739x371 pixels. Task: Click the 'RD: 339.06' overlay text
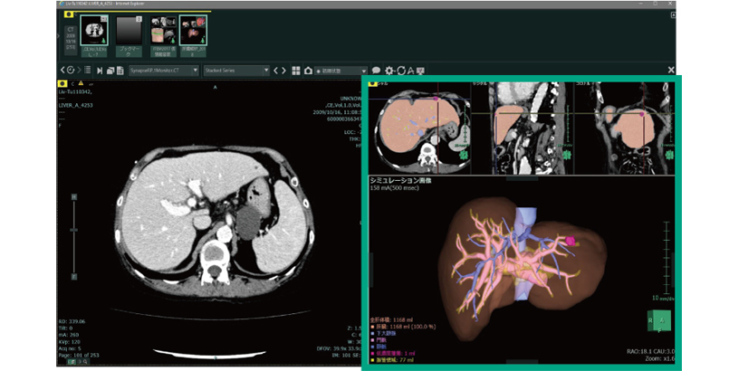[72, 321]
